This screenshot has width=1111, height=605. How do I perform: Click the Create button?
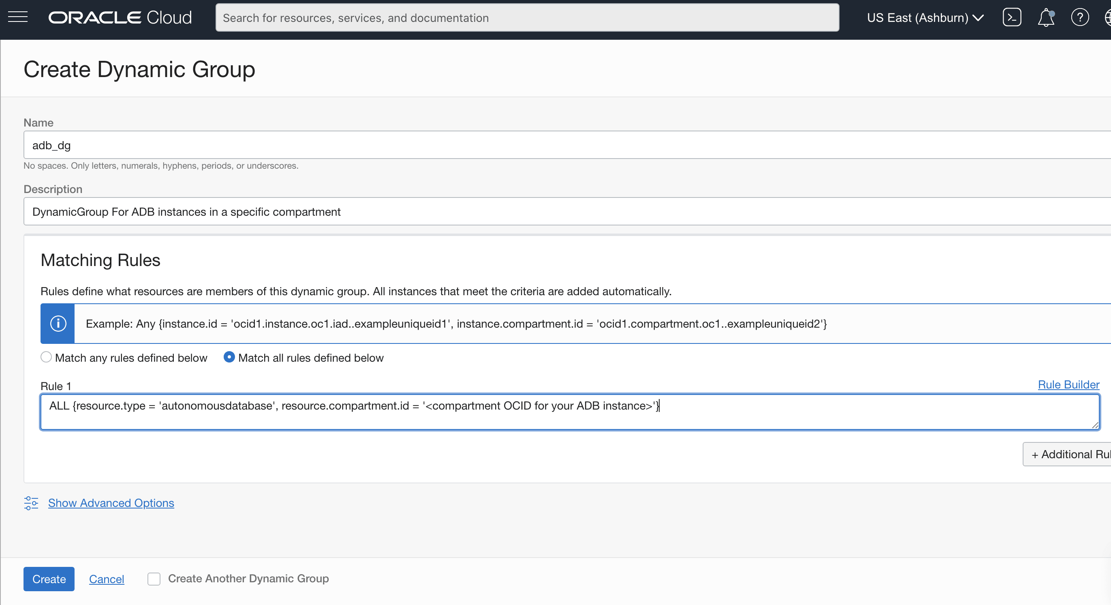tap(48, 579)
